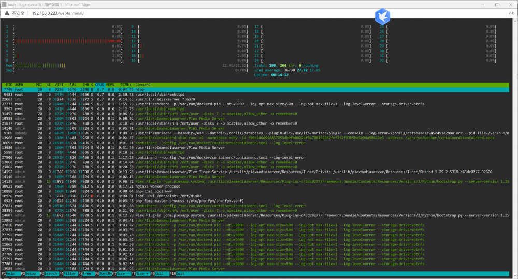
Task: Click the blue bird floating icon
Action: (383, 16)
